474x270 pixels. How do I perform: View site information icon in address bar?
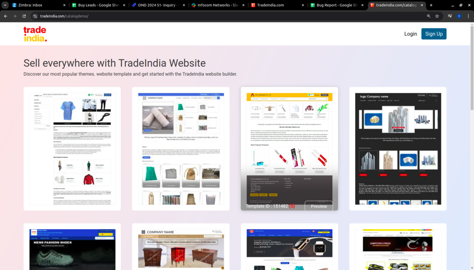[35, 16]
